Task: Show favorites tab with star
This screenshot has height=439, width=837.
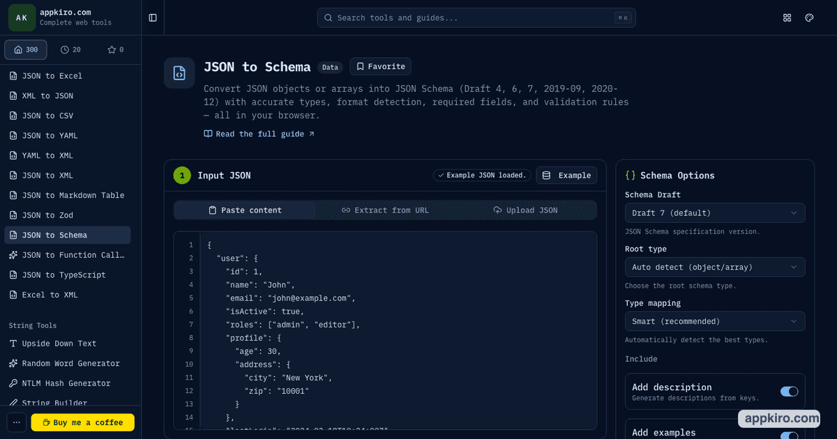Action: click(115, 49)
